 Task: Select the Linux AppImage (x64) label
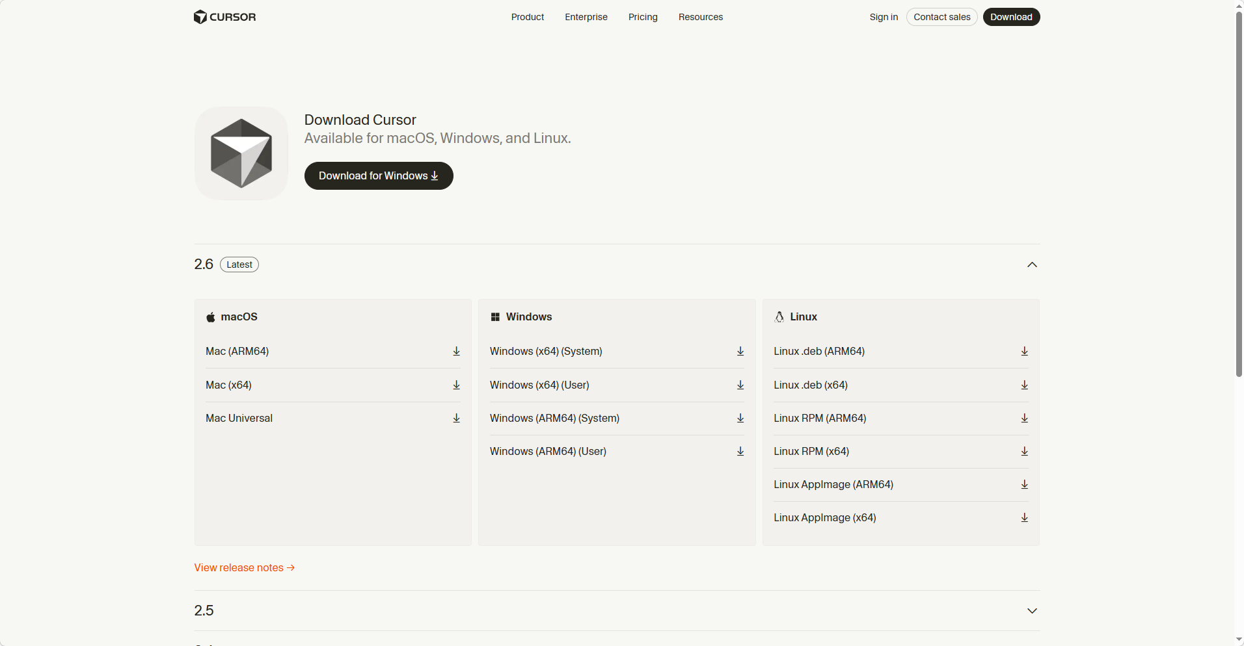click(825, 518)
